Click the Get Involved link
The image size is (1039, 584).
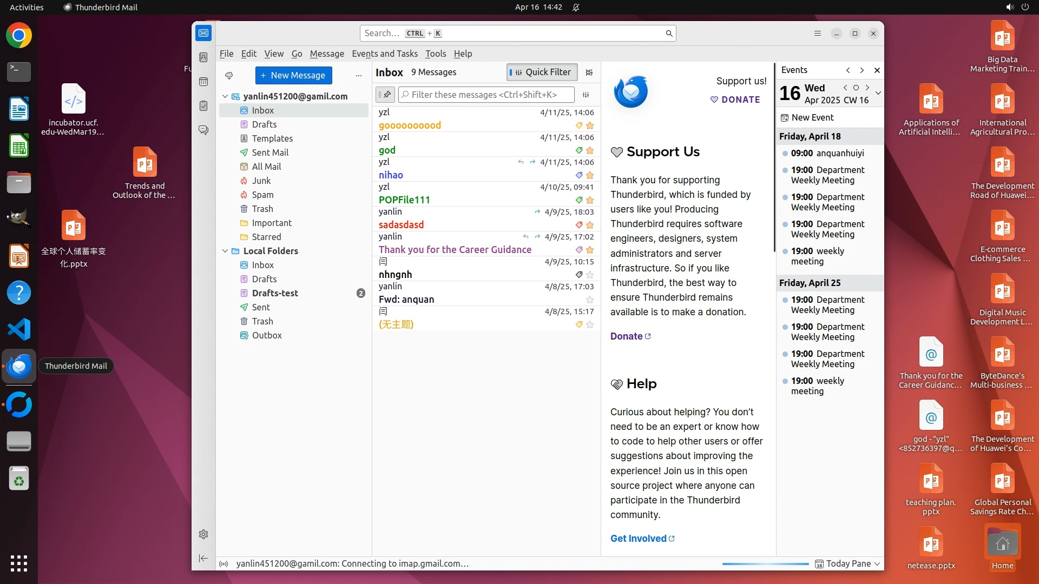click(639, 538)
